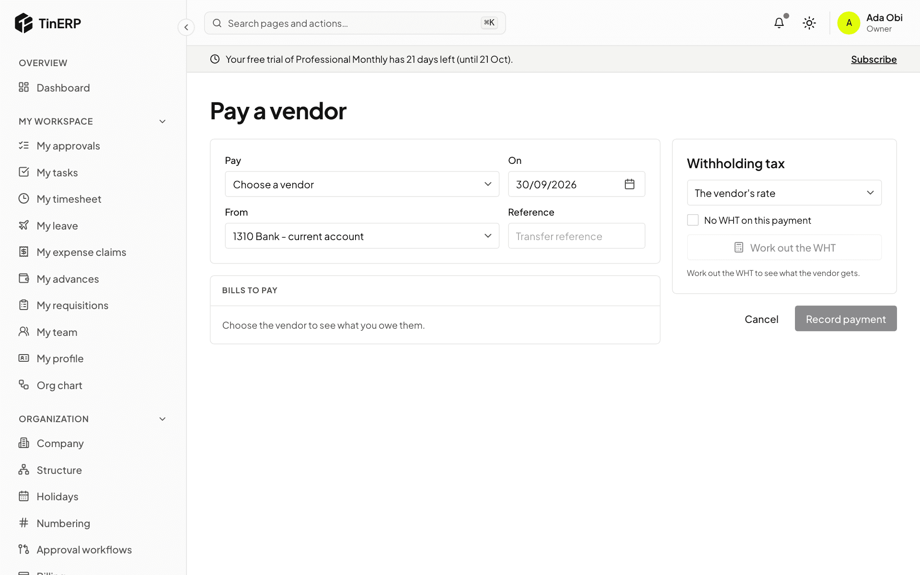920x575 pixels.
Task: Toggle the light/dark theme sun icon
Action: pos(809,23)
